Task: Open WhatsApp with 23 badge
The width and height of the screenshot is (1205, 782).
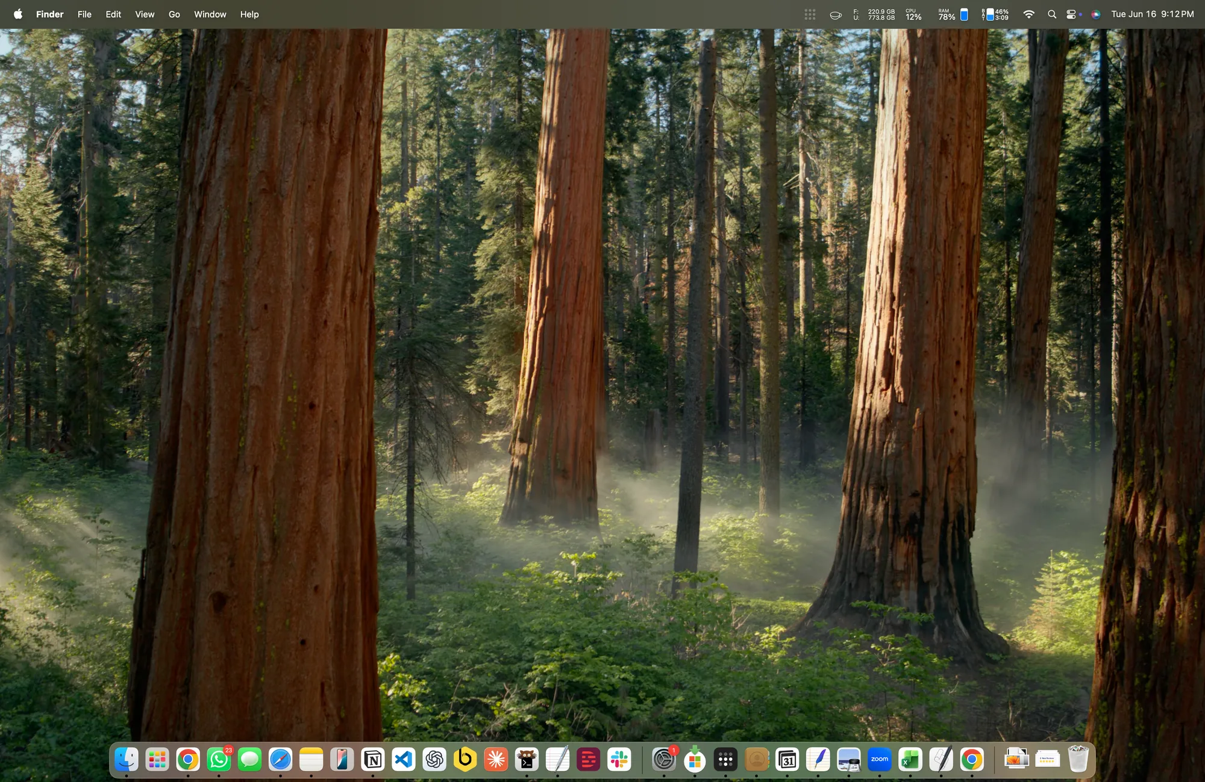Action: point(219,760)
